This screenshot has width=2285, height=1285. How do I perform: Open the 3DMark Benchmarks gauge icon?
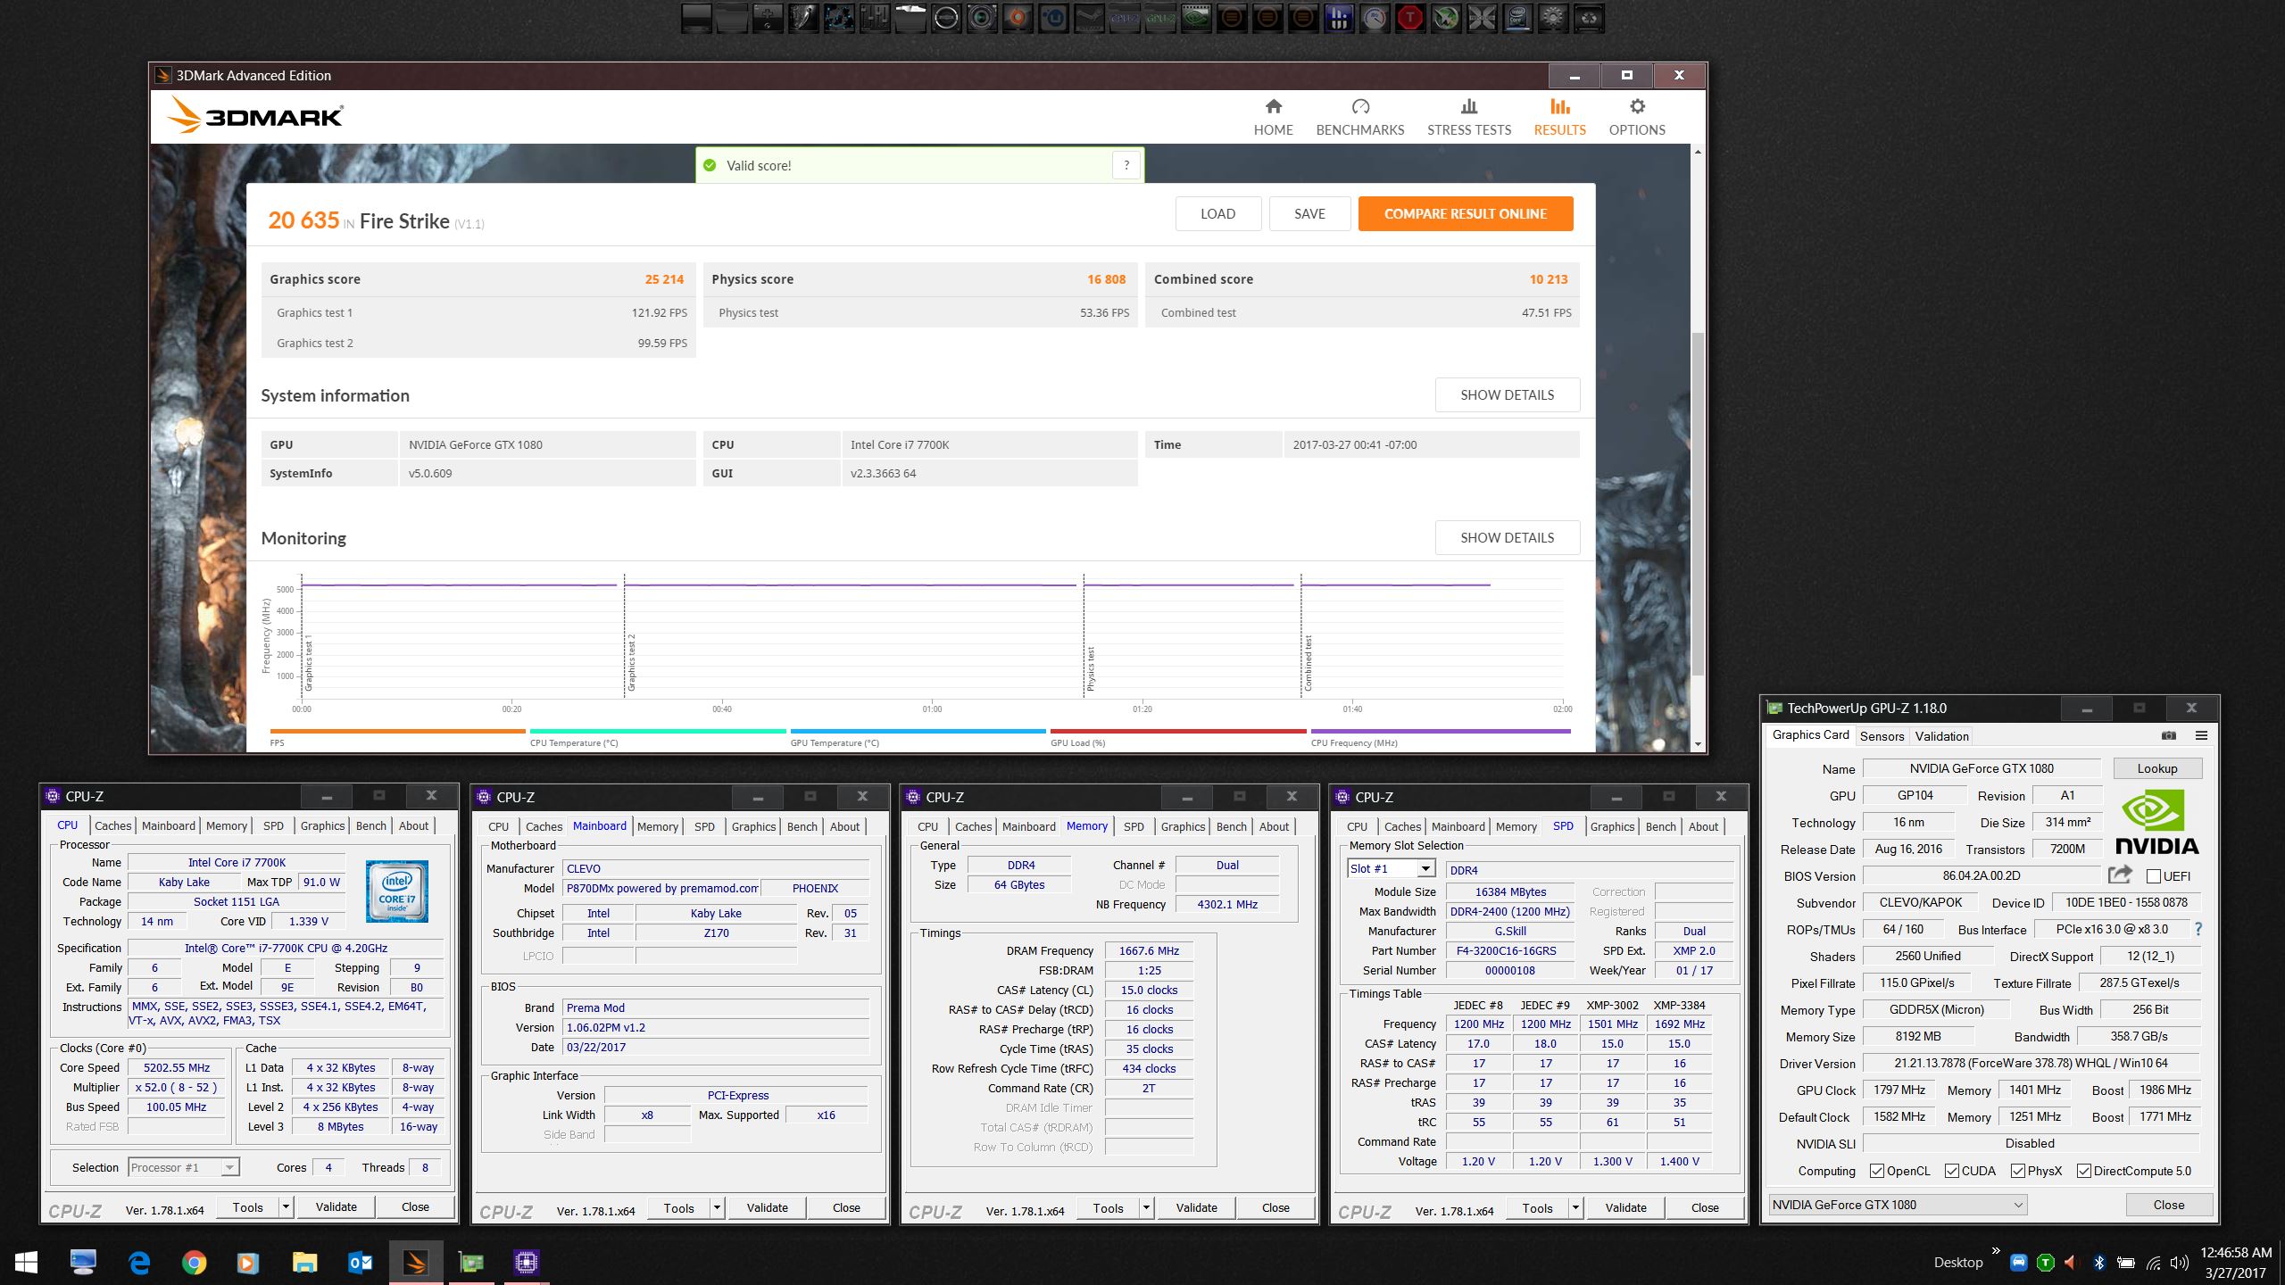pyautogui.click(x=1359, y=107)
